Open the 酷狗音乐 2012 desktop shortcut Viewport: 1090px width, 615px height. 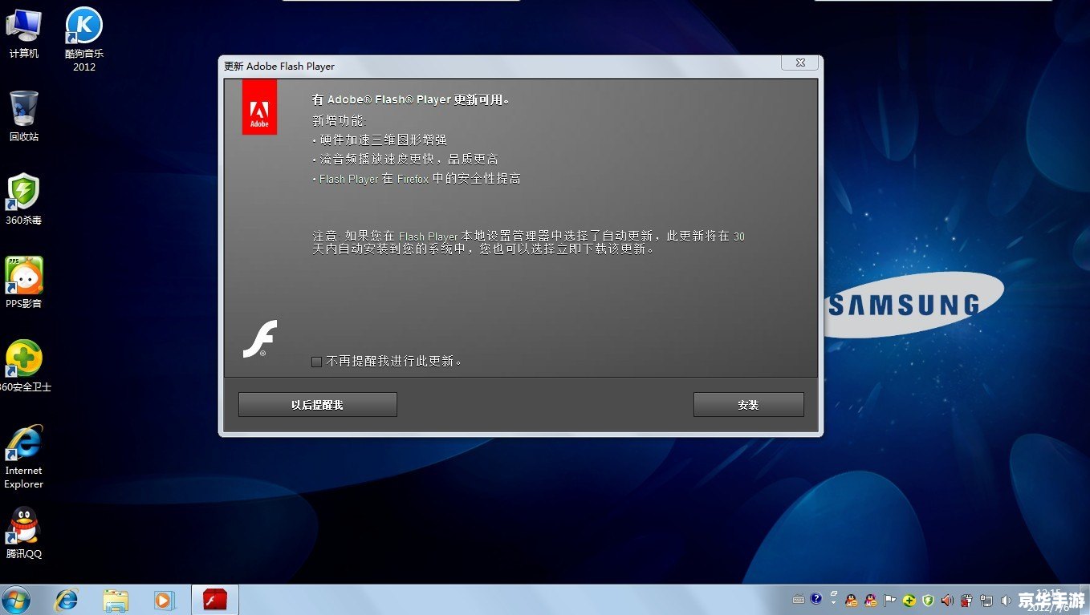coord(84,40)
